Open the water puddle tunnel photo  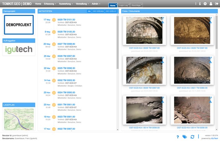tap(144, 110)
